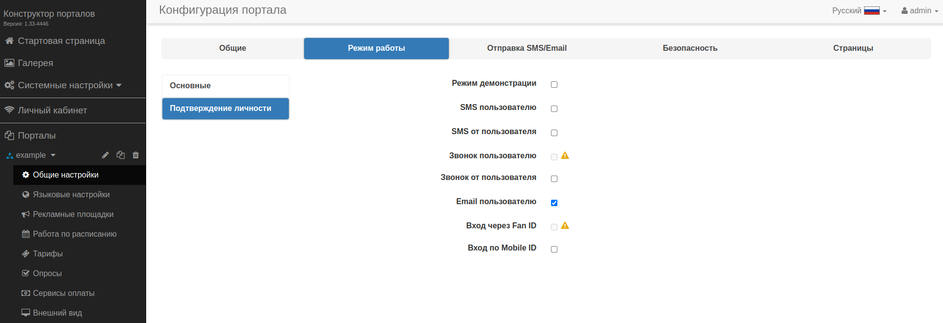Click the pencil edit icon for example portal
Screen dimensions: 943x323
pyautogui.click(x=105, y=155)
